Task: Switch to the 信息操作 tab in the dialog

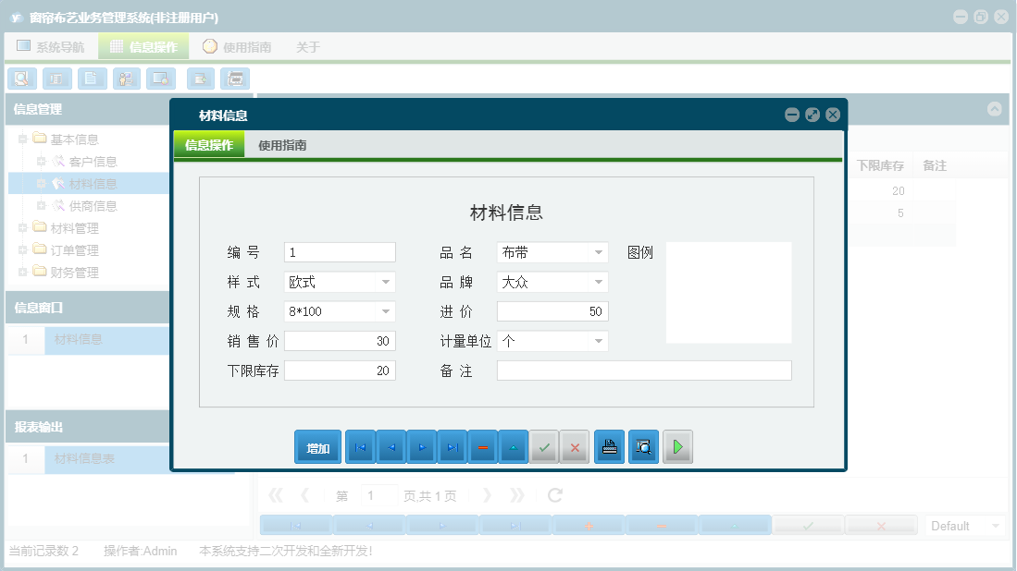Action: (x=209, y=144)
